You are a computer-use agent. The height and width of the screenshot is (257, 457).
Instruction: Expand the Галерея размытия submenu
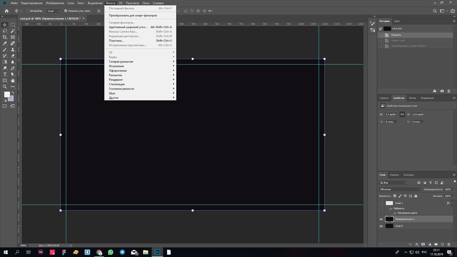140,61
